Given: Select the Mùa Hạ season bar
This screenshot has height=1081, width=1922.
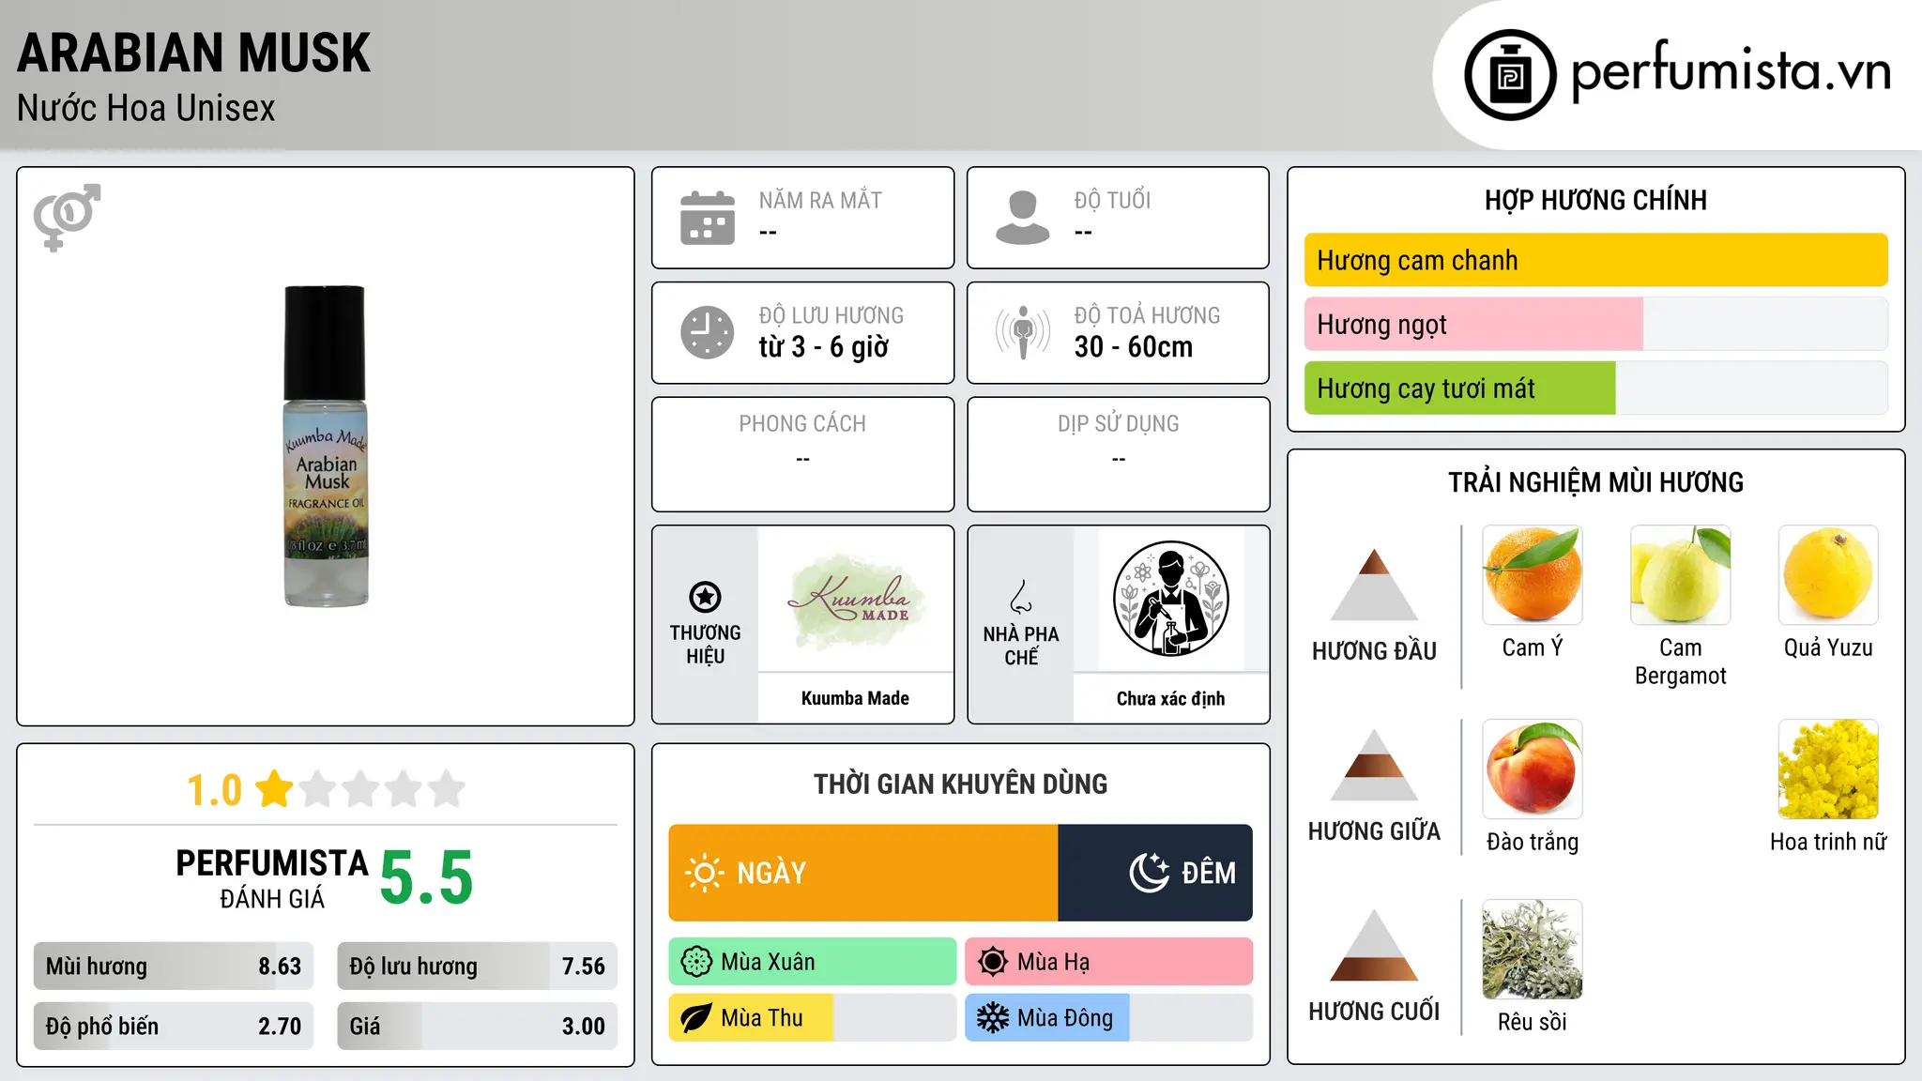Looking at the screenshot, I should point(1109,962).
